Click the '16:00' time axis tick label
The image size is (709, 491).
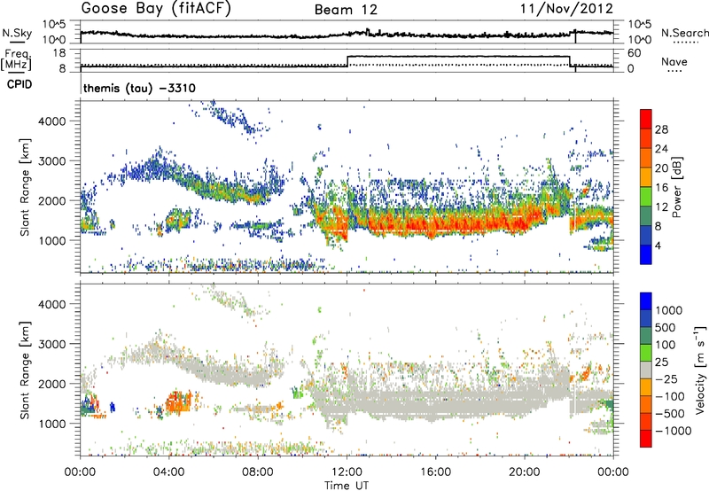pos(435,472)
